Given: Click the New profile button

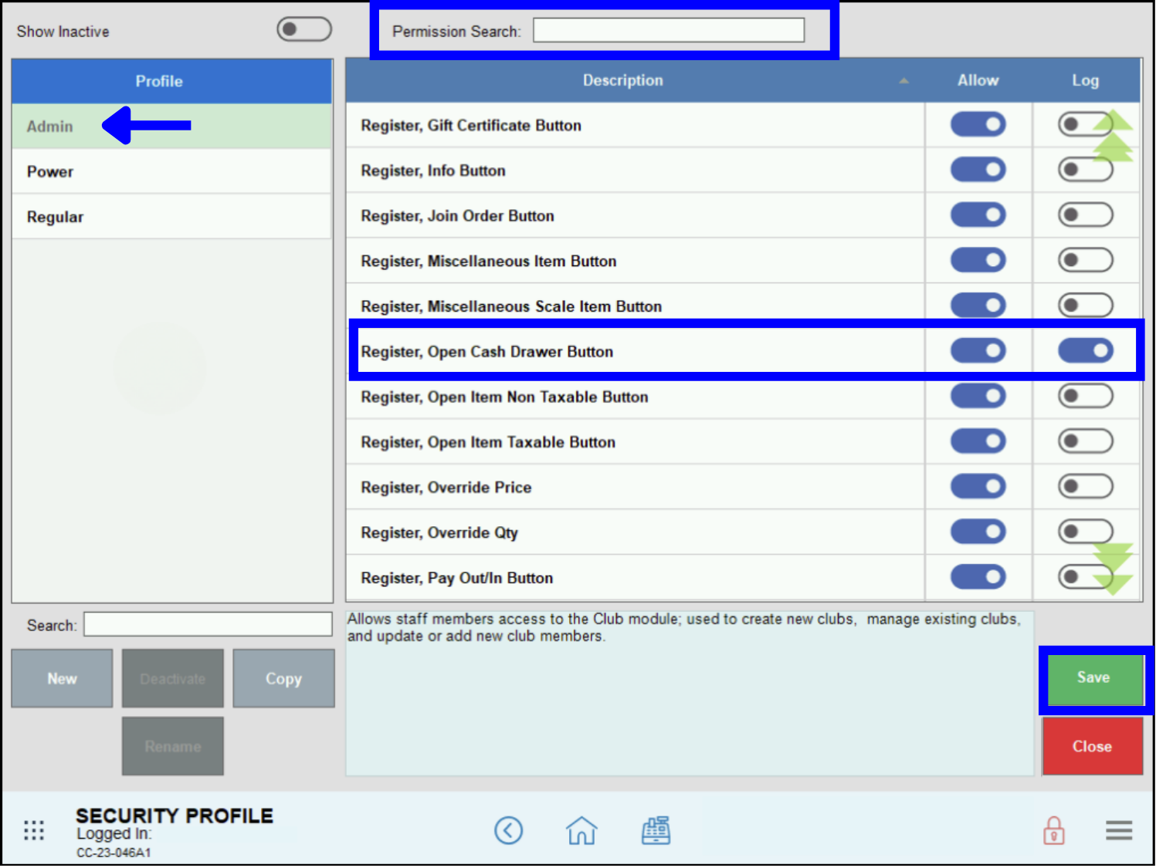Looking at the screenshot, I should [x=62, y=678].
